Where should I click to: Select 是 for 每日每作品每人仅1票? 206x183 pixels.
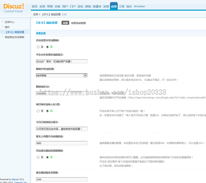tap(38, 111)
